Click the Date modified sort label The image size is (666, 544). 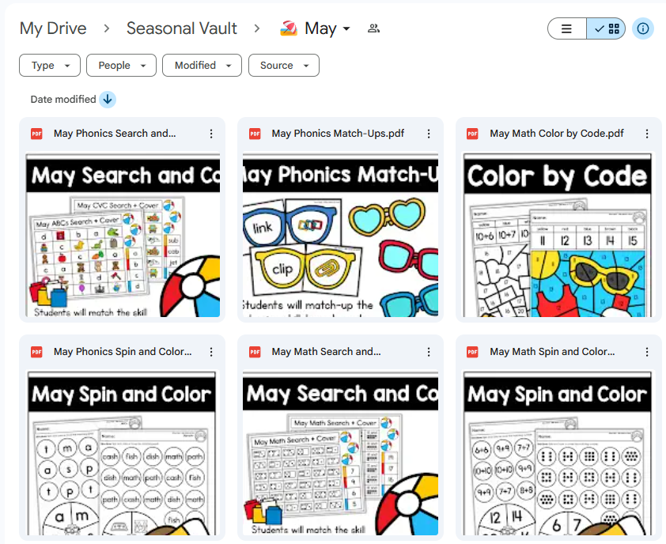point(63,100)
